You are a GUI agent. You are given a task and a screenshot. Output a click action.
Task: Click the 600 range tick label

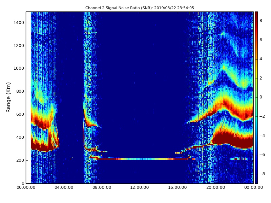(x=20, y=114)
